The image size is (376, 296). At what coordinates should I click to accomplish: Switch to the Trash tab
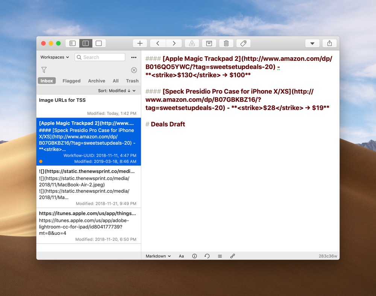[x=132, y=81]
